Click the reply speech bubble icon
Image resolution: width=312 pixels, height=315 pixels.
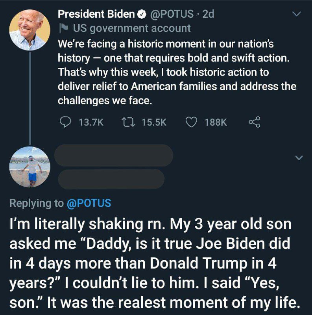click(66, 122)
